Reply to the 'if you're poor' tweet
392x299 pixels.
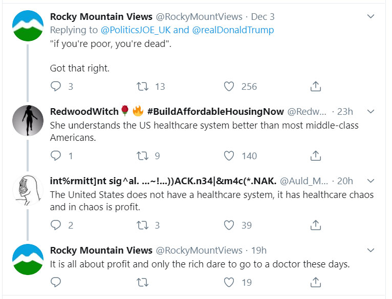(x=56, y=86)
